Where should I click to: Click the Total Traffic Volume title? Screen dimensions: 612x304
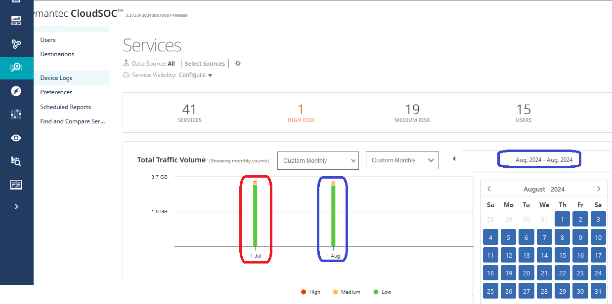click(x=171, y=160)
